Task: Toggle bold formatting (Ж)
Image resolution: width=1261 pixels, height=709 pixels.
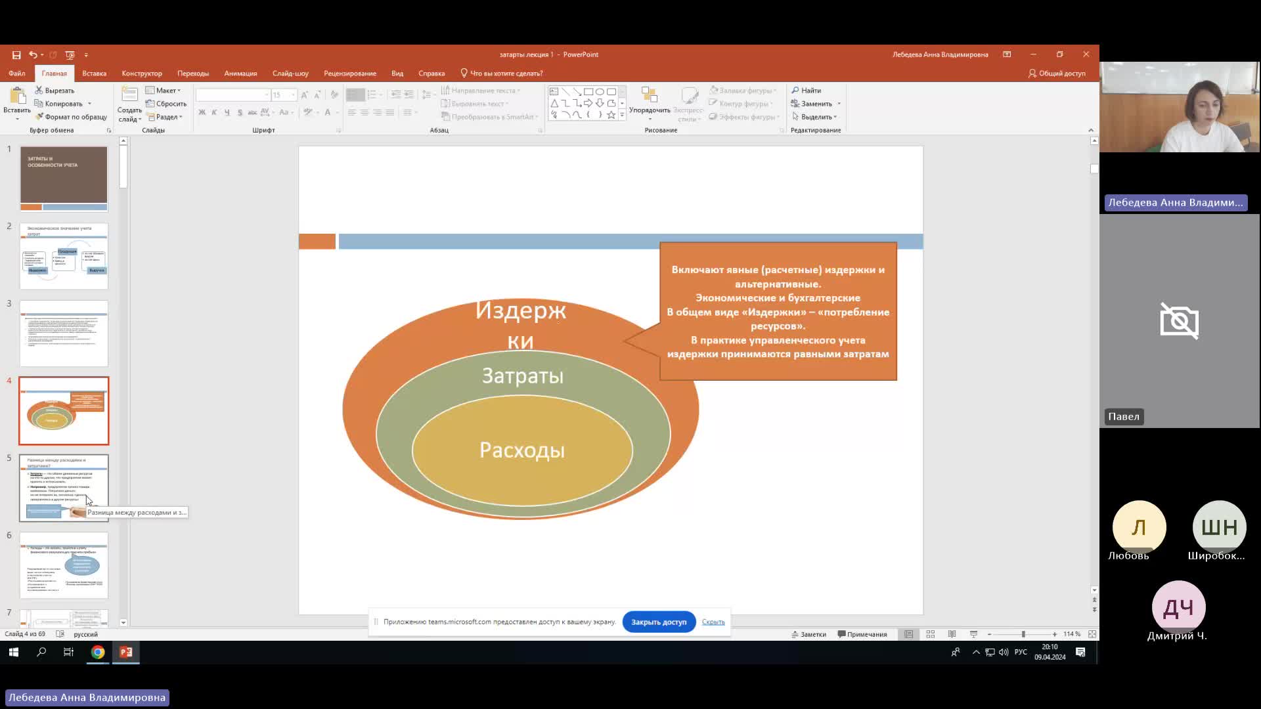Action: 202,113
